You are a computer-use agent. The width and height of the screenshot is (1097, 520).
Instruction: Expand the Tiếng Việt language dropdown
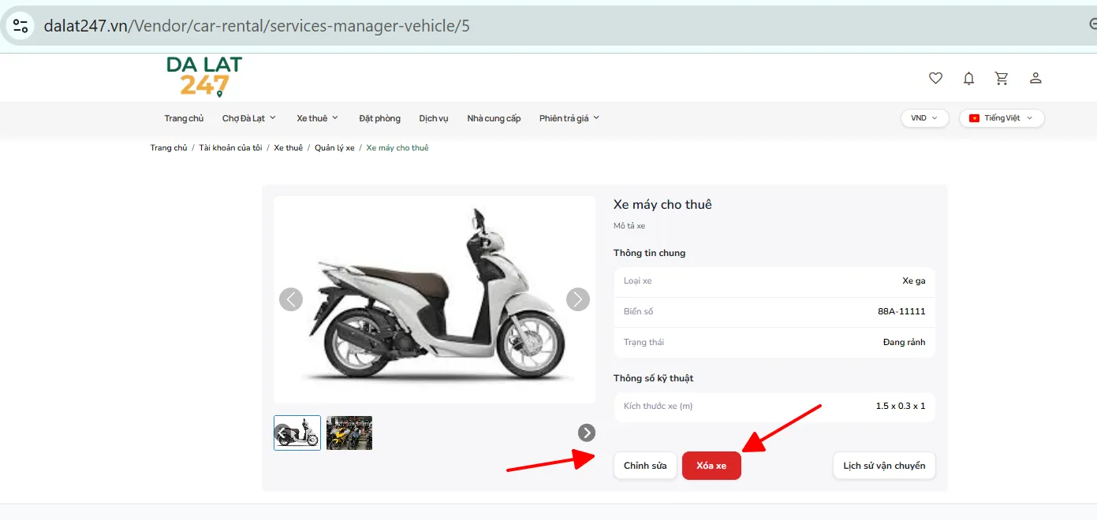coord(1002,118)
